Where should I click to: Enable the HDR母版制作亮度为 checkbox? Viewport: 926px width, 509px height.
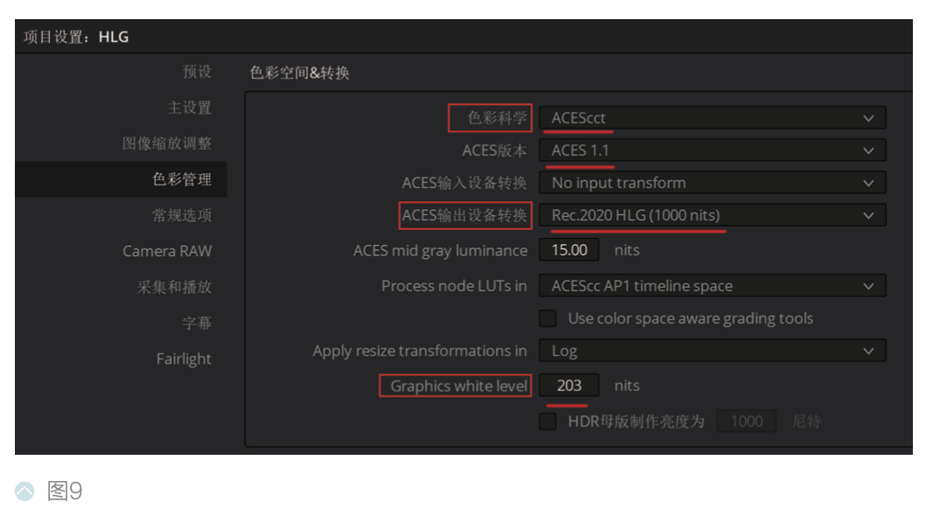tap(547, 421)
